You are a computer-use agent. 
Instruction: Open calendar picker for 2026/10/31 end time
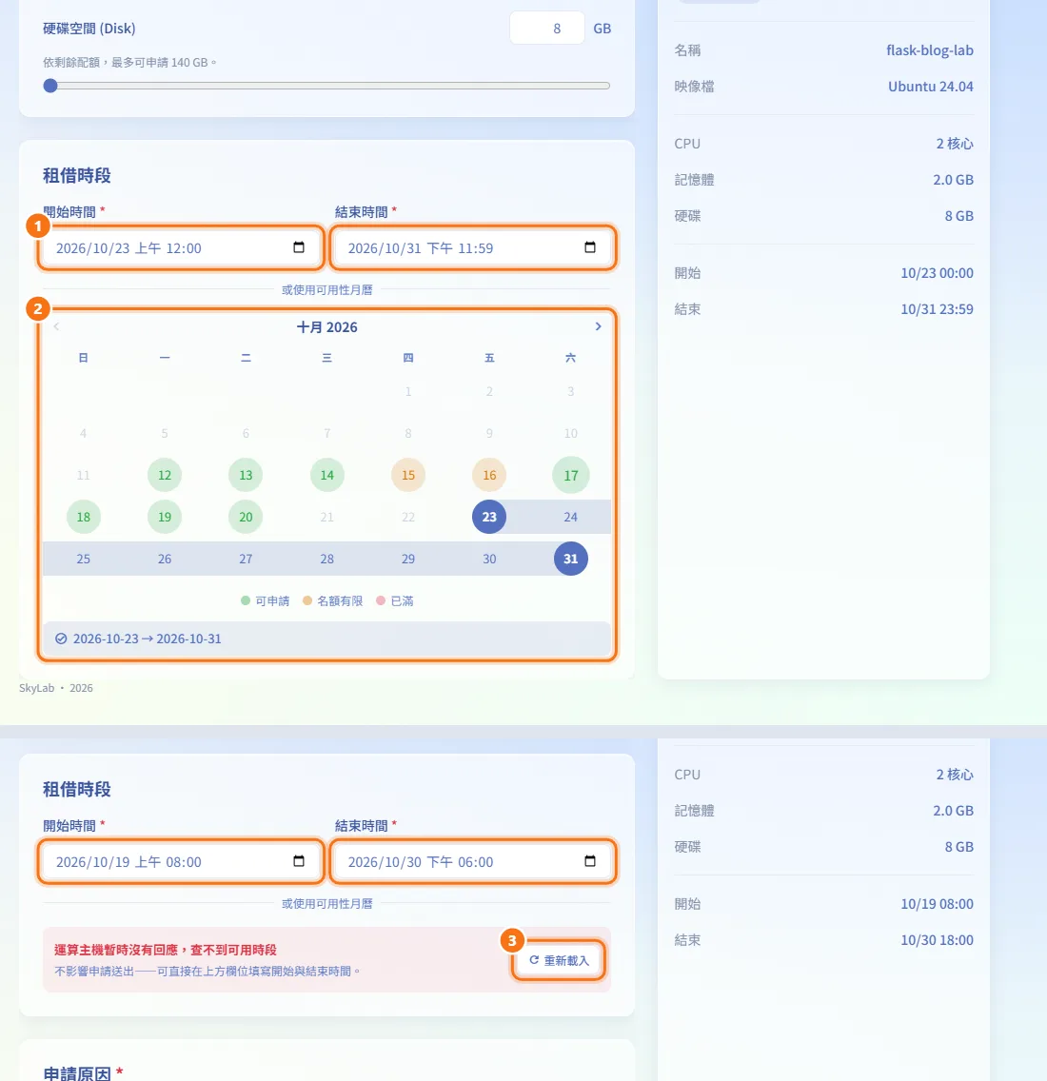[x=590, y=247]
